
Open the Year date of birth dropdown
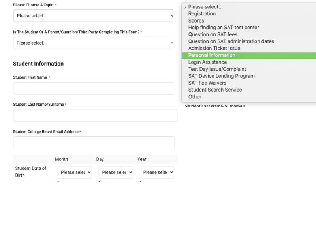157,172
